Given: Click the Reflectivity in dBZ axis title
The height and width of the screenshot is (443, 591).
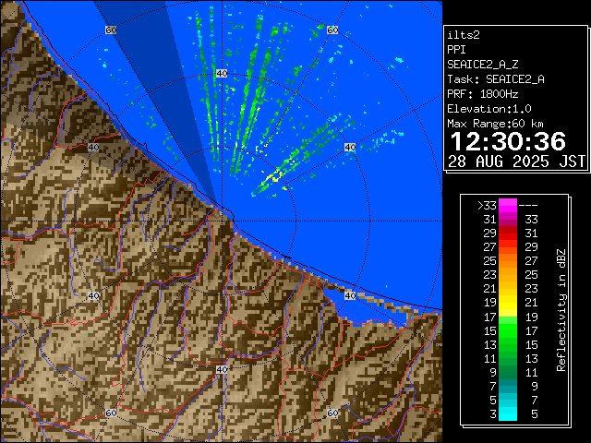Looking at the screenshot, I should (561, 309).
